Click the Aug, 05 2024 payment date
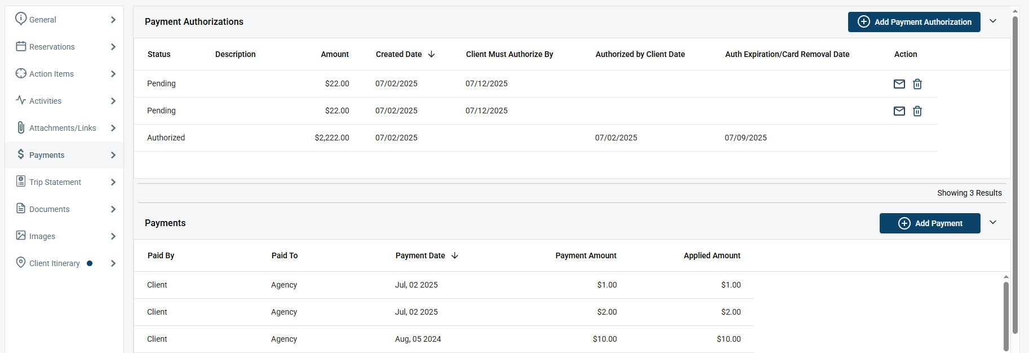Screen dimensions: 1029x353 (x=418, y=339)
